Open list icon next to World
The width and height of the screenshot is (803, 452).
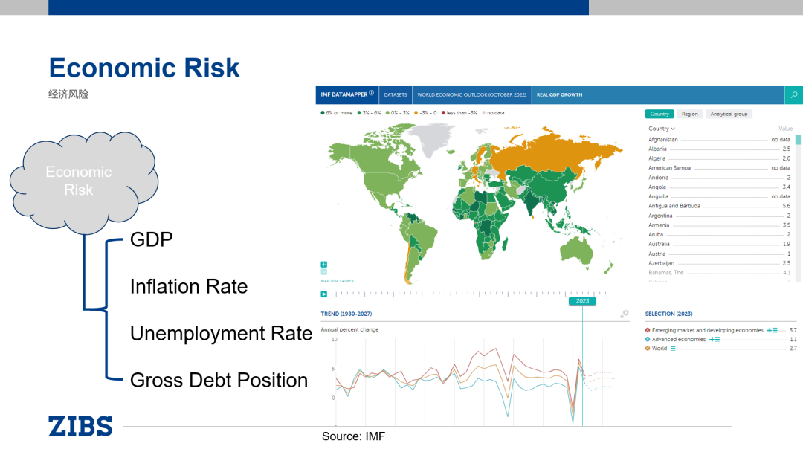pos(673,349)
